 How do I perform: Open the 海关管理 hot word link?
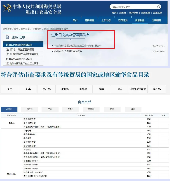pyautogui.click(x=133, y=13)
